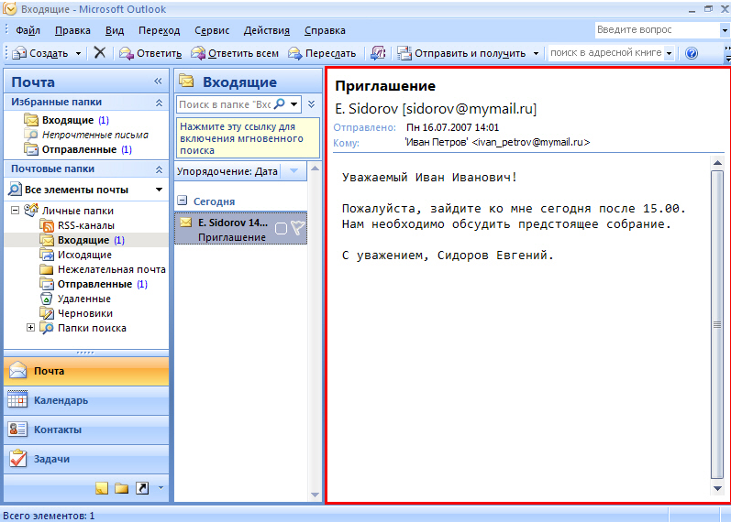Open the Файл menu
Viewport: 731px width, 522px height.
click(x=28, y=31)
